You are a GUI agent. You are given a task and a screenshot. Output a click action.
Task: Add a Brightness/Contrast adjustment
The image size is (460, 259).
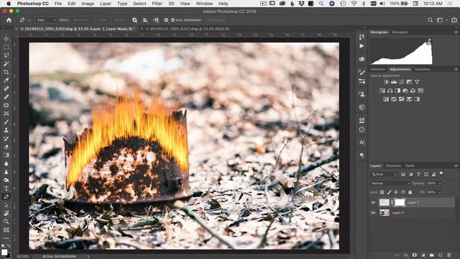pos(386,82)
